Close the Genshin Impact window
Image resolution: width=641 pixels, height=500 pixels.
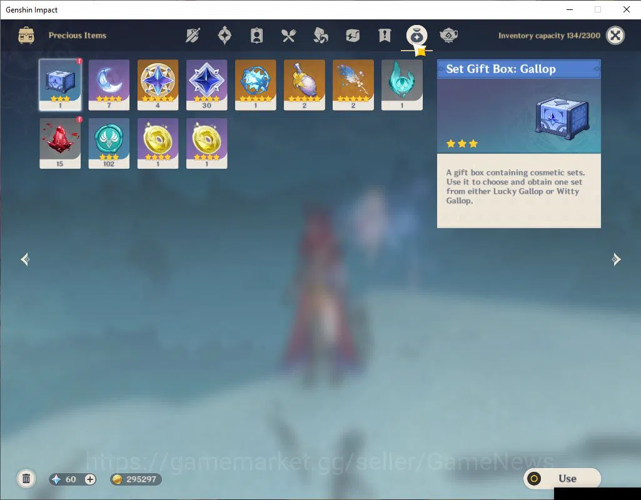point(626,9)
